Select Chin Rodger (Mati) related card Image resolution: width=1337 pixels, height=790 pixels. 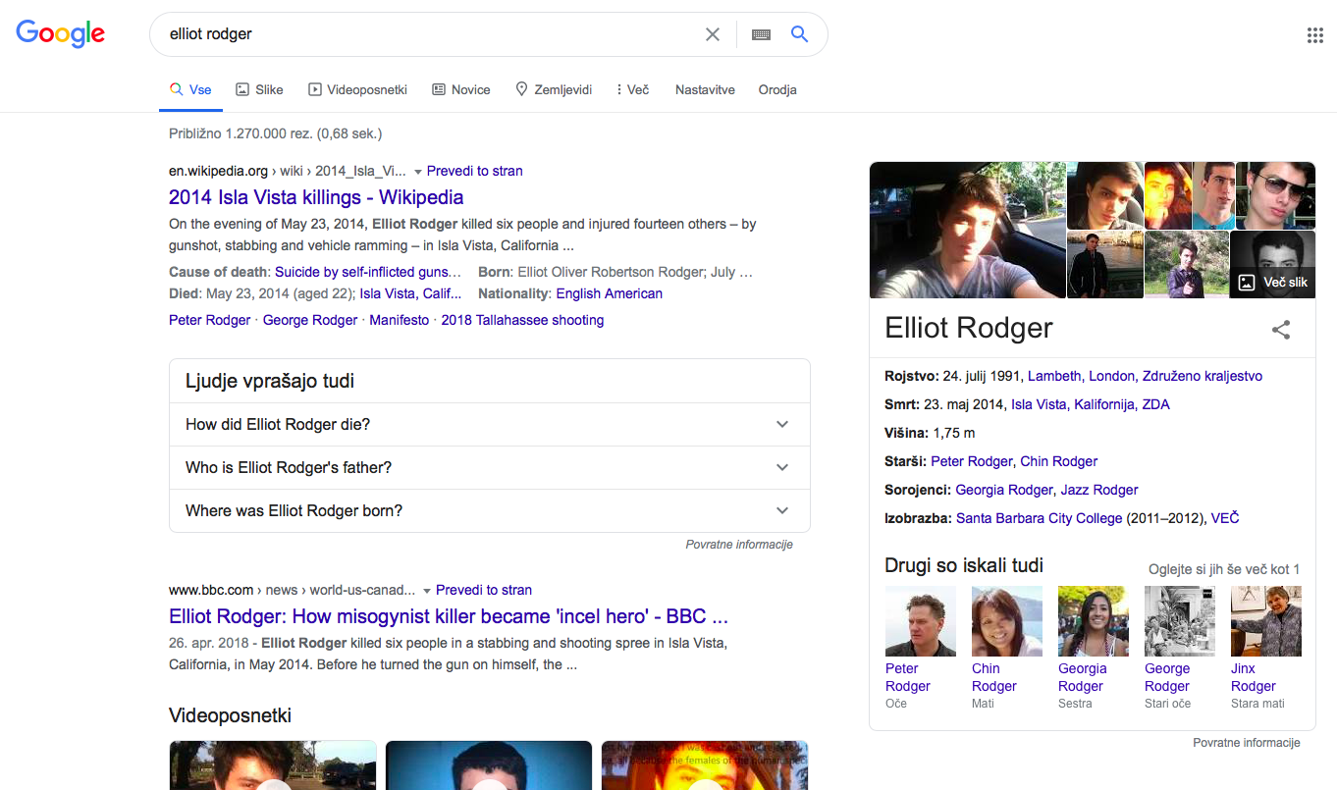(1006, 648)
